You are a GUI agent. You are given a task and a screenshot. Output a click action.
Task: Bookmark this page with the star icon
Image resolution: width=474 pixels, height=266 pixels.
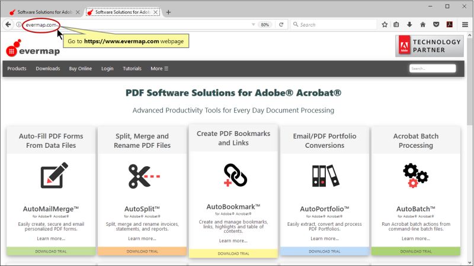tap(385, 25)
